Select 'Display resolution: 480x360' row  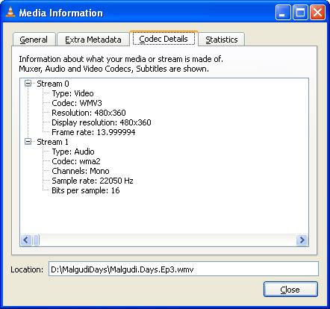(102, 122)
